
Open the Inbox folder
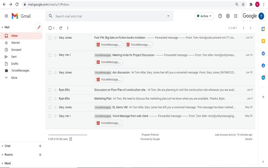pyautogui.click(x=21, y=36)
